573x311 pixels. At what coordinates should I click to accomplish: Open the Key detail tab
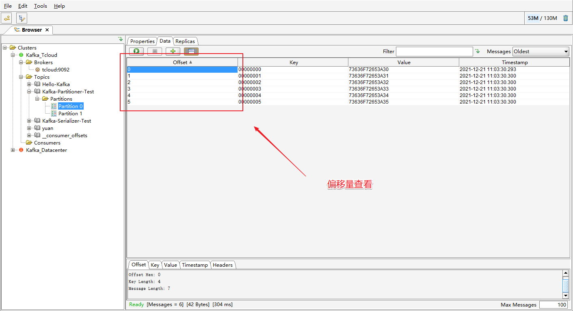[x=155, y=265]
